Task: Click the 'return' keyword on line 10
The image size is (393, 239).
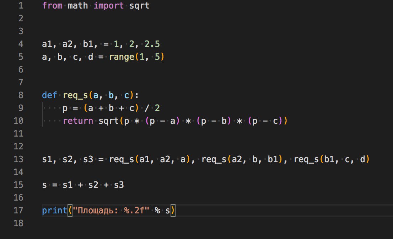Action: click(78, 121)
